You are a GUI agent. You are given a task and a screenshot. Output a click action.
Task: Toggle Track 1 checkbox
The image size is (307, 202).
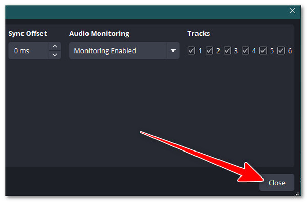[x=191, y=50]
